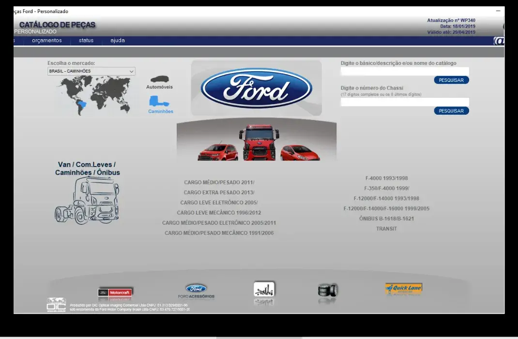
Task: Click the catalog description search field
Action: (405, 71)
